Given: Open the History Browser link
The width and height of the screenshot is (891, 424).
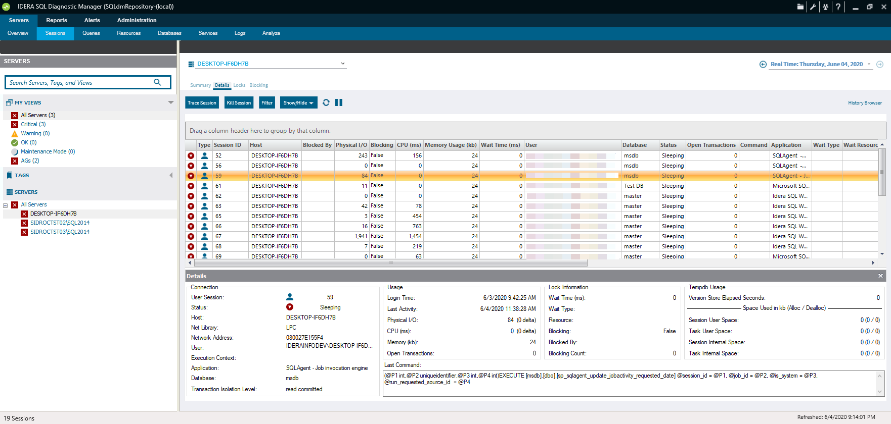Looking at the screenshot, I should [865, 103].
